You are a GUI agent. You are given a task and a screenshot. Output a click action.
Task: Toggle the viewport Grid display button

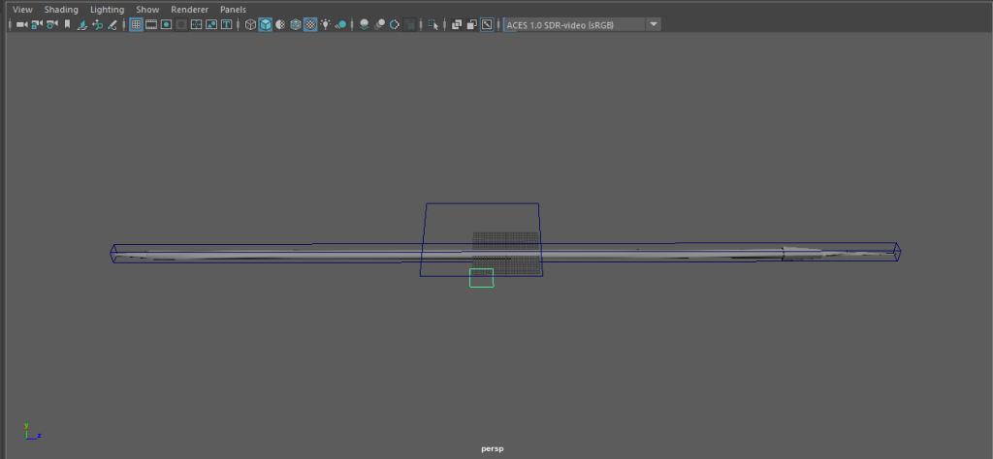tap(136, 24)
